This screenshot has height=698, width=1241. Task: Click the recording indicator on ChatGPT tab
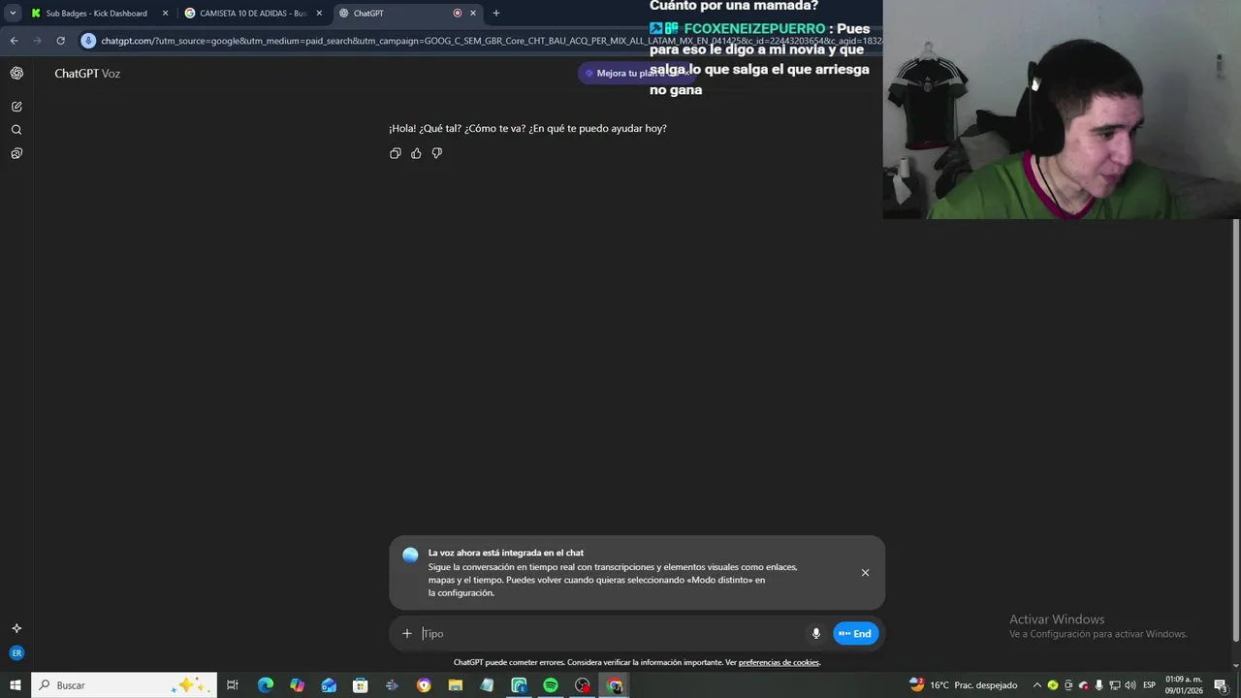click(x=458, y=14)
